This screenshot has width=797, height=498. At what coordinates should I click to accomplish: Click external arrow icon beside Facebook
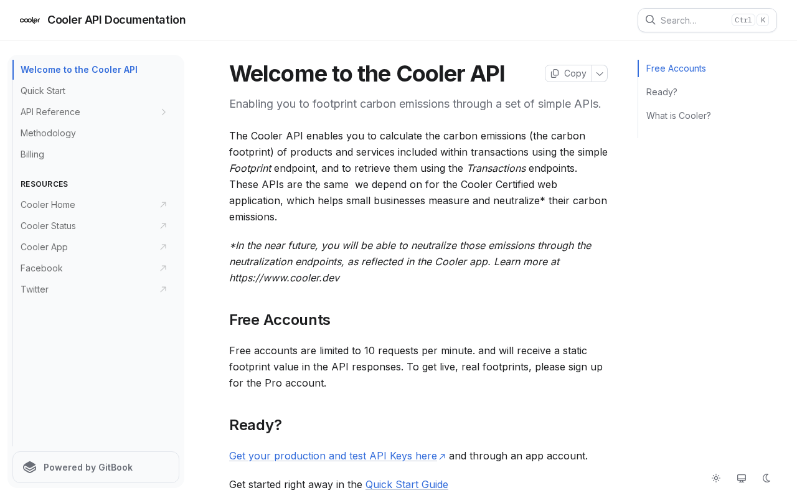coord(163,268)
